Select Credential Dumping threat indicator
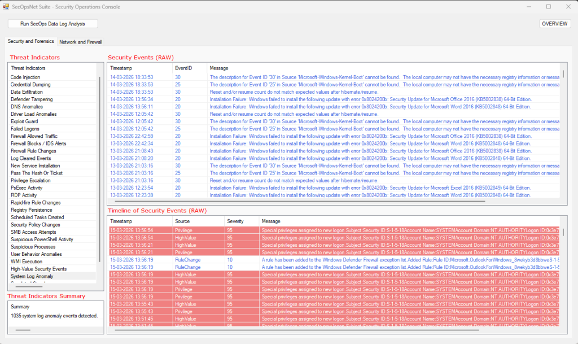Image resolution: width=578 pixels, height=344 pixels. (x=30, y=85)
